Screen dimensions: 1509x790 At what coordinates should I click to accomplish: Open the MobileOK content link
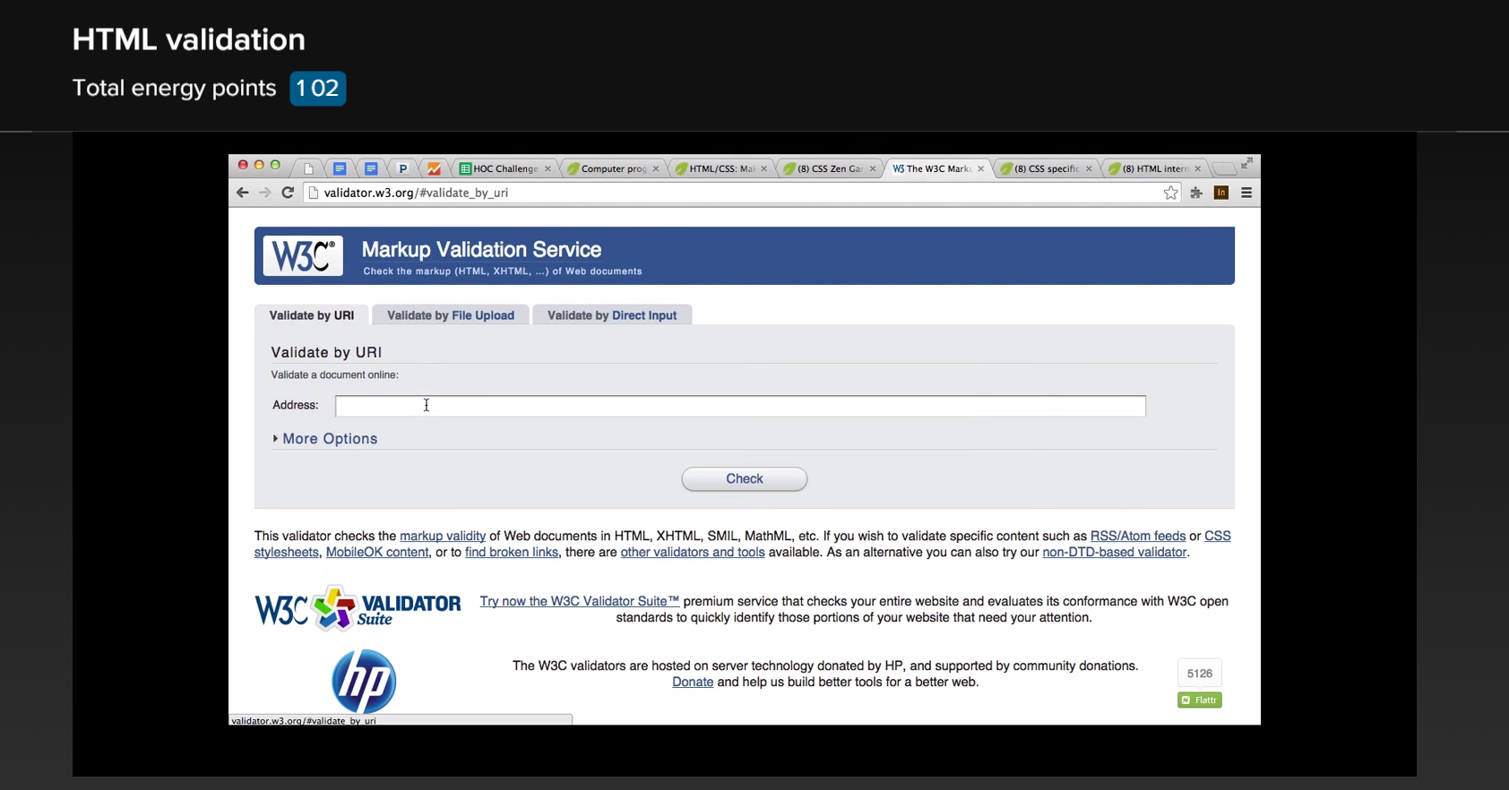(377, 552)
